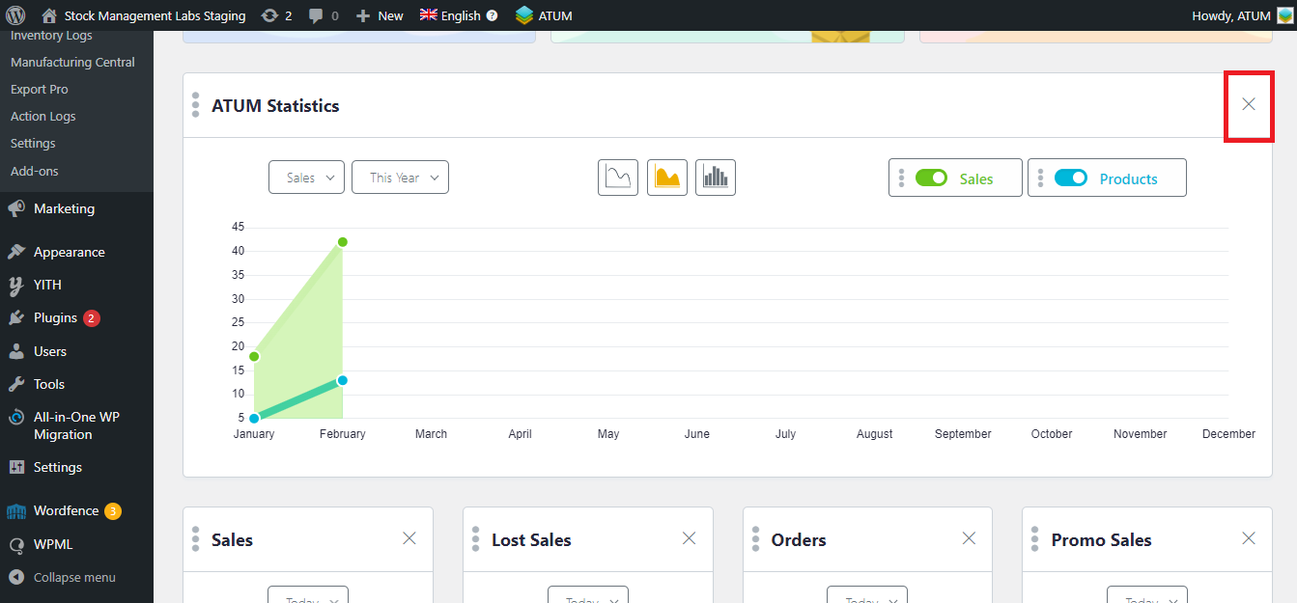This screenshot has width=1297, height=603.
Task: Open the Sales data type dropdown
Action: (x=306, y=178)
